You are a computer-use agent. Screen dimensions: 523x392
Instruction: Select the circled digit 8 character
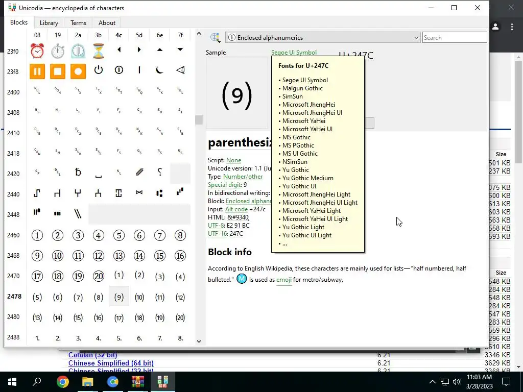pyautogui.click(x=180, y=235)
